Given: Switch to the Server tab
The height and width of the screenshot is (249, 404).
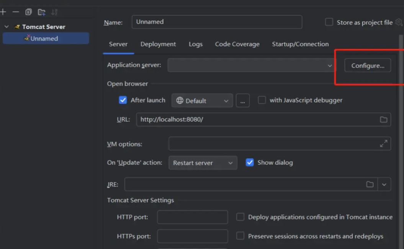Looking at the screenshot, I should (118, 44).
